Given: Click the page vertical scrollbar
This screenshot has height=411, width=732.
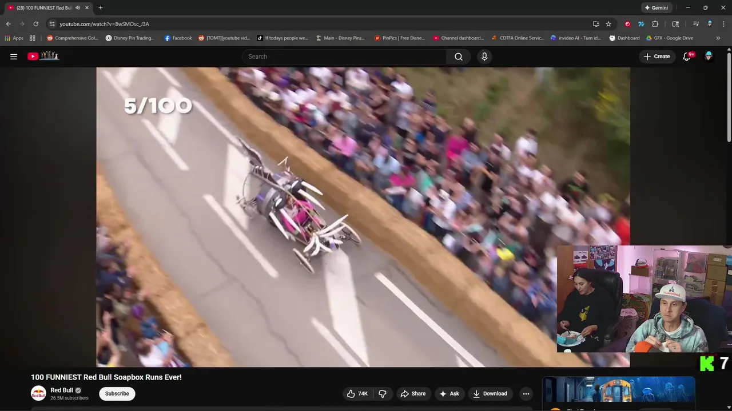Looking at the screenshot, I should point(729,98).
